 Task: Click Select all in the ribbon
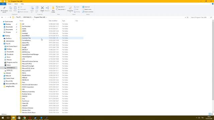(x=86, y=7)
